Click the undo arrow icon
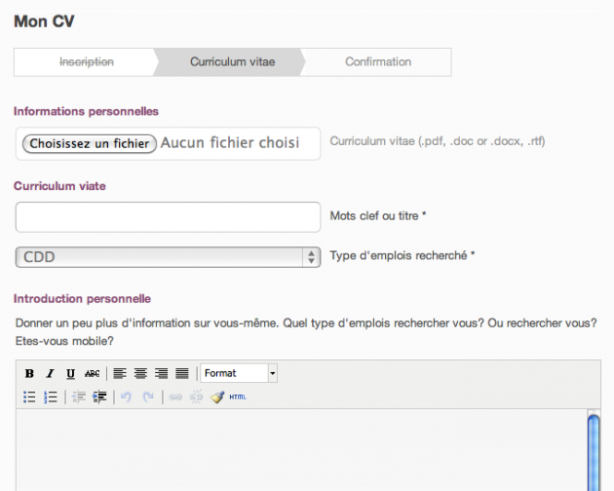Image resolution: width=614 pixels, height=491 pixels. pyautogui.click(x=126, y=397)
